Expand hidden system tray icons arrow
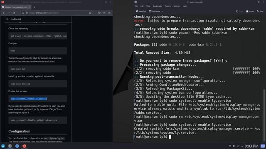This screenshot has width=266, height=149. (x=242, y=146)
